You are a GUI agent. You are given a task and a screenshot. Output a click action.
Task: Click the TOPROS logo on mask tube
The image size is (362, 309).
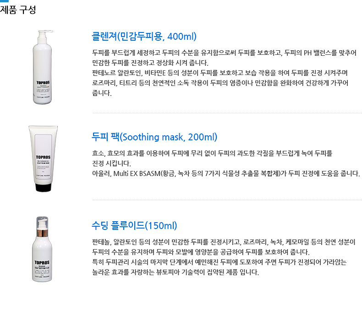(43, 157)
